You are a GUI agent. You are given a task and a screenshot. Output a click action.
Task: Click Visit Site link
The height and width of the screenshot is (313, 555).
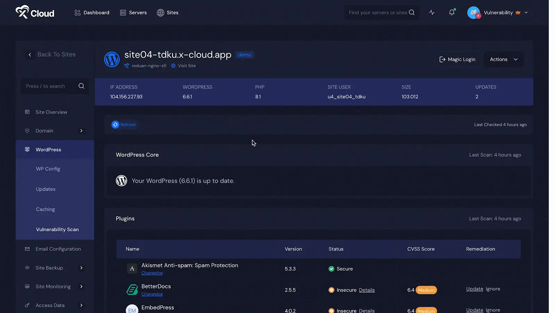(187, 66)
